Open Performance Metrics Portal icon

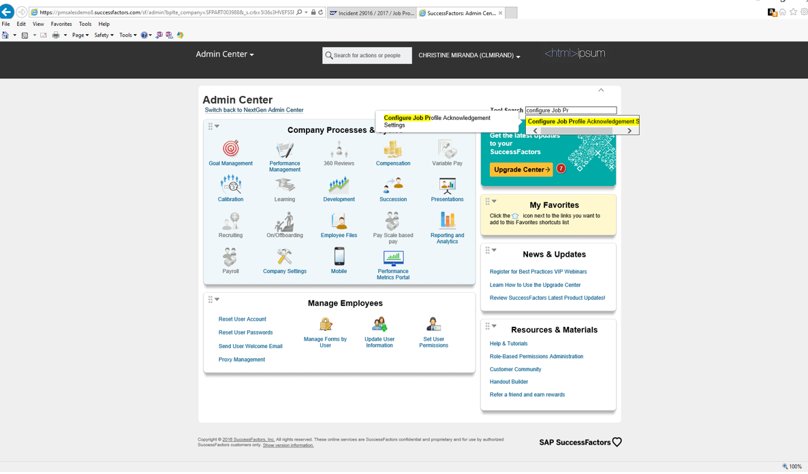pos(392,258)
